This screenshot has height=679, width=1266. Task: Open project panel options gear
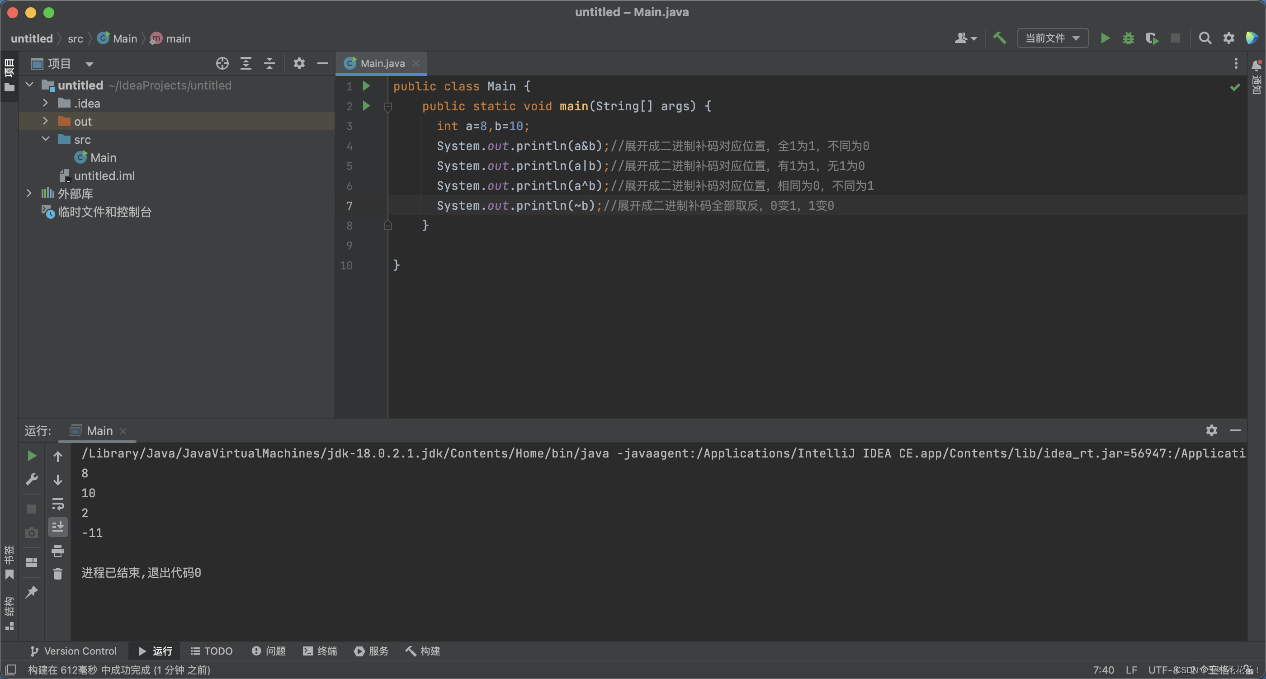click(x=299, y=63)
